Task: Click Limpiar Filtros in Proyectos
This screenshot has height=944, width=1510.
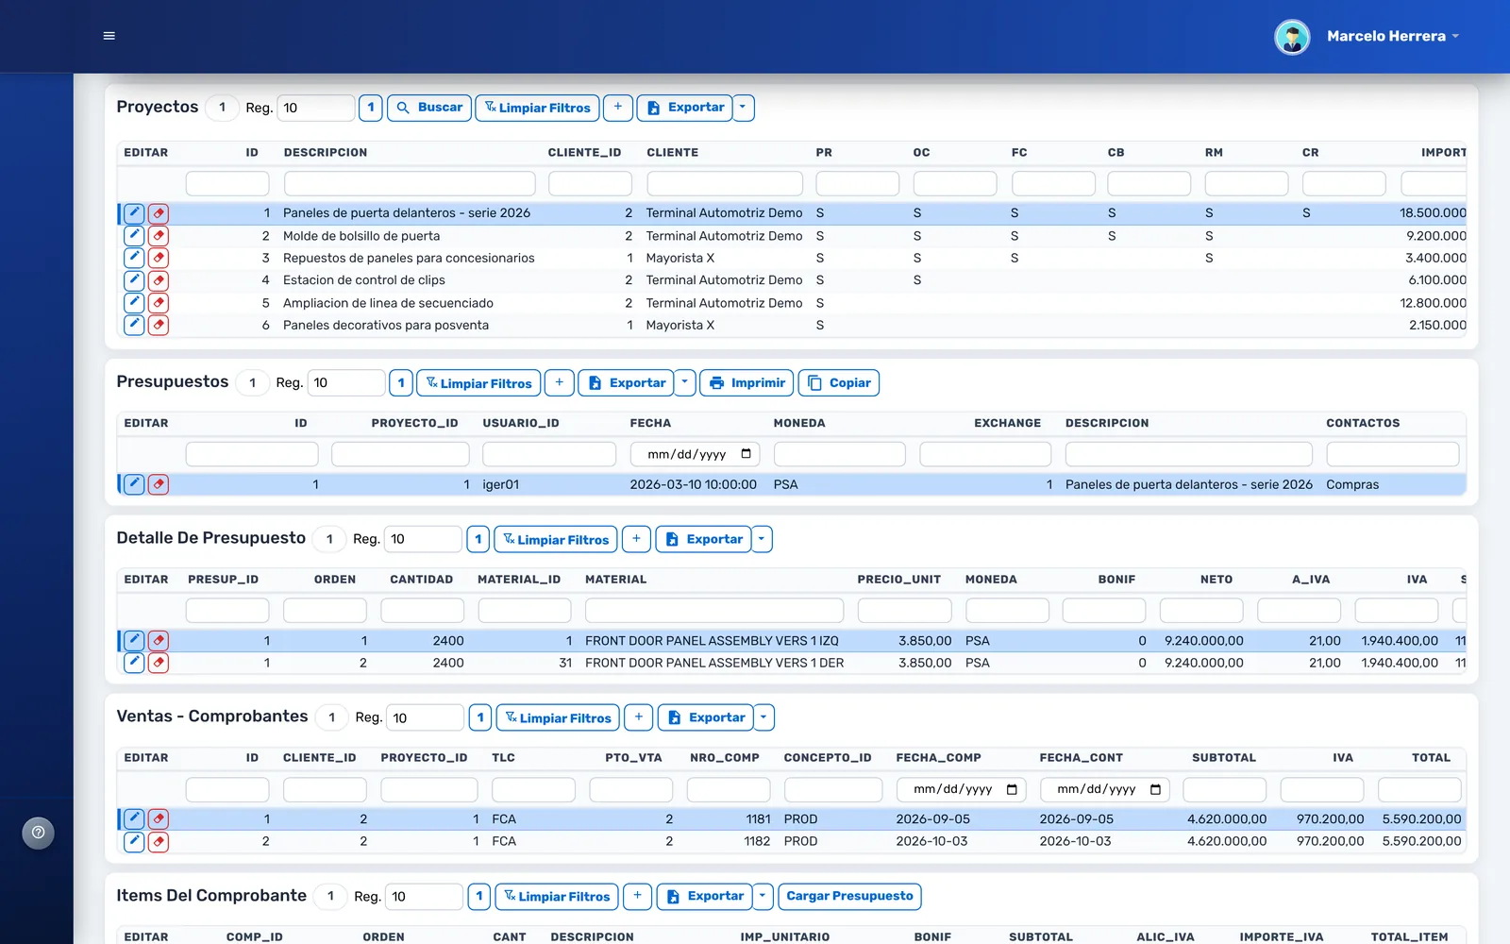Action: [x=538, y=108]
